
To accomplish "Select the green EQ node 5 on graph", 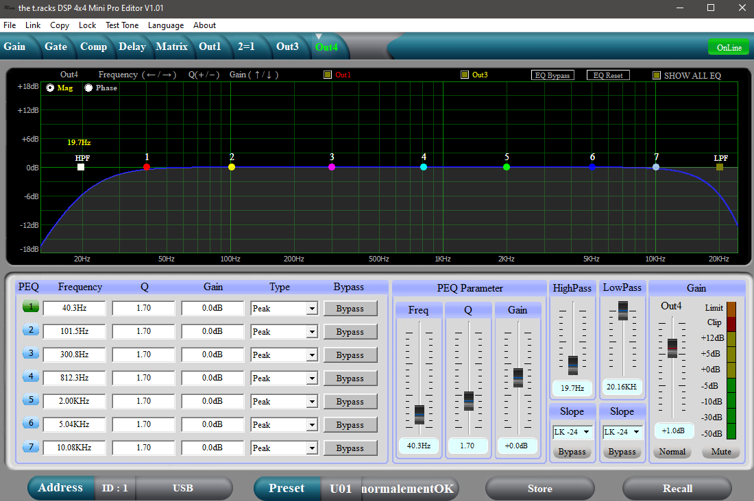I will pos(507,167).
